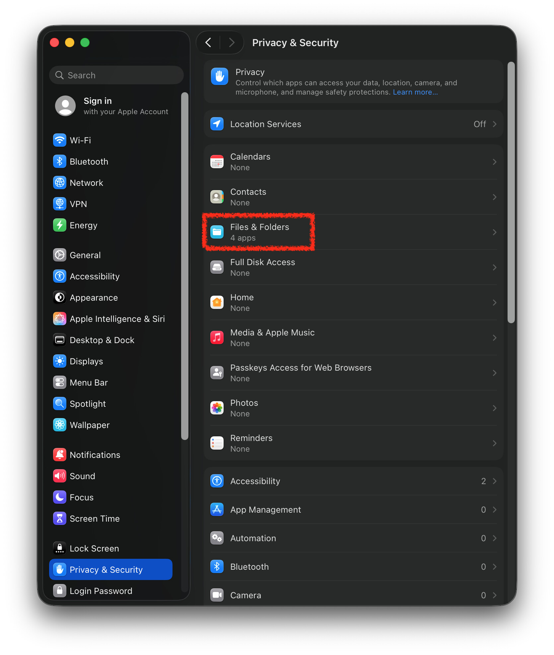This screenshot has height=655, width=554.
Task: Select the Wallpaper icon
Action: (x=60, y=425)
